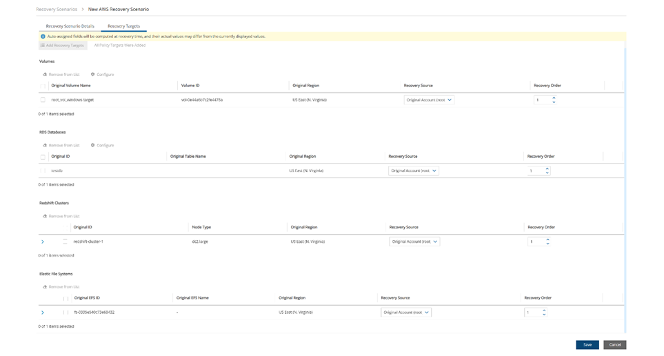664x356 pixels.
Task: Increase Recovery Order for root_vol_windows target volume
Action: point(554,98)
